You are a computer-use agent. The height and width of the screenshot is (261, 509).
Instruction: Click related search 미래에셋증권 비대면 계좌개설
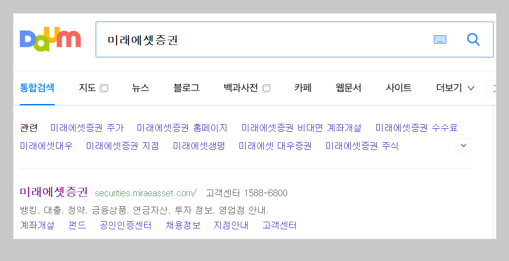[x=301, y=127]
